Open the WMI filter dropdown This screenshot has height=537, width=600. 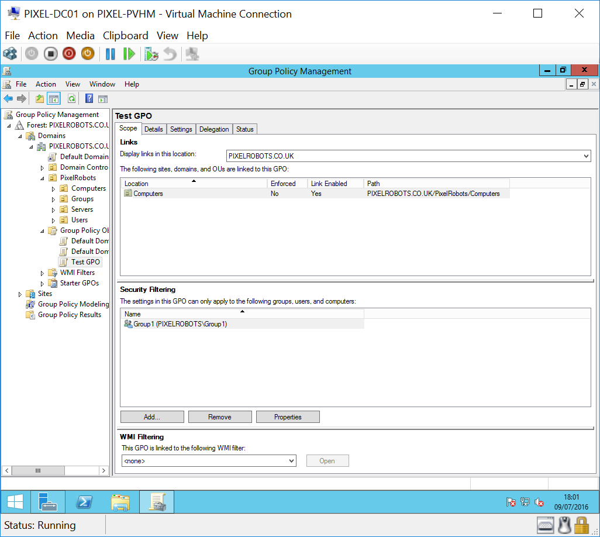coord(292,461)
